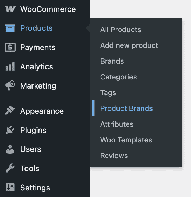Go to Tags in the submenu
The width and height of the screenshot is (191, 197).
pyautogui.click(x=108, y=93)
